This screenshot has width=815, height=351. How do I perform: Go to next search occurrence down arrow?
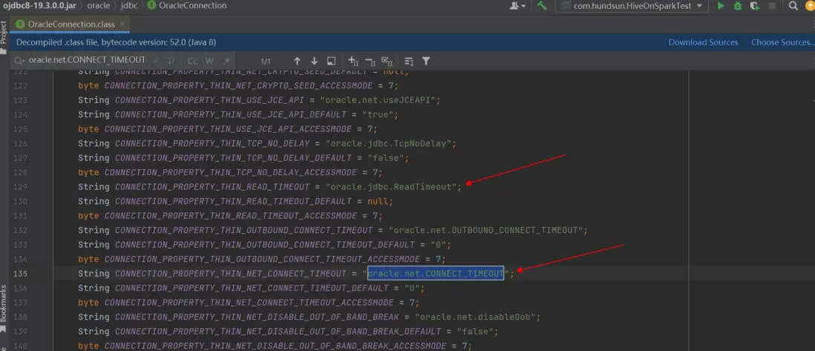coord(314,61)
